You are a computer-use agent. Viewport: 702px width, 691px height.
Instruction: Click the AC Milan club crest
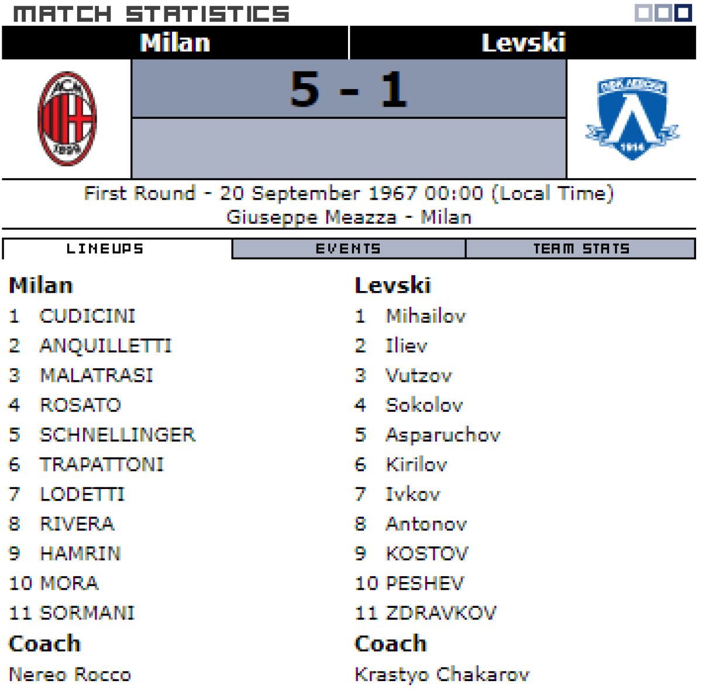(67, 118)
